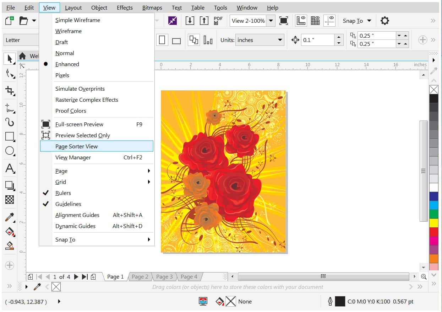Image resolution: width=442 pixels, height=312 pixels.
Task: Select the Enhanced view mode
Action: coord(67,64)
